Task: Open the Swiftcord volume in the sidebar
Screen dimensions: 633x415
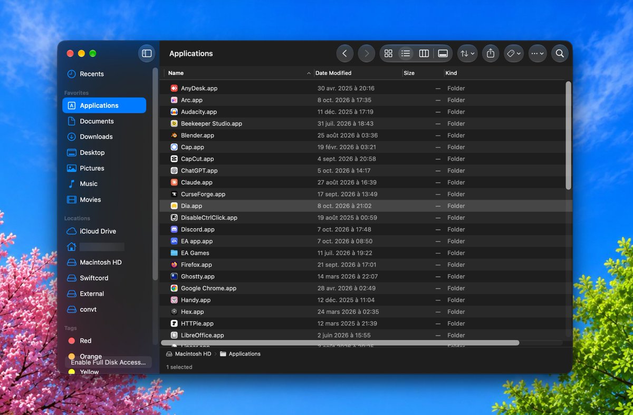Action: point(104,278)
